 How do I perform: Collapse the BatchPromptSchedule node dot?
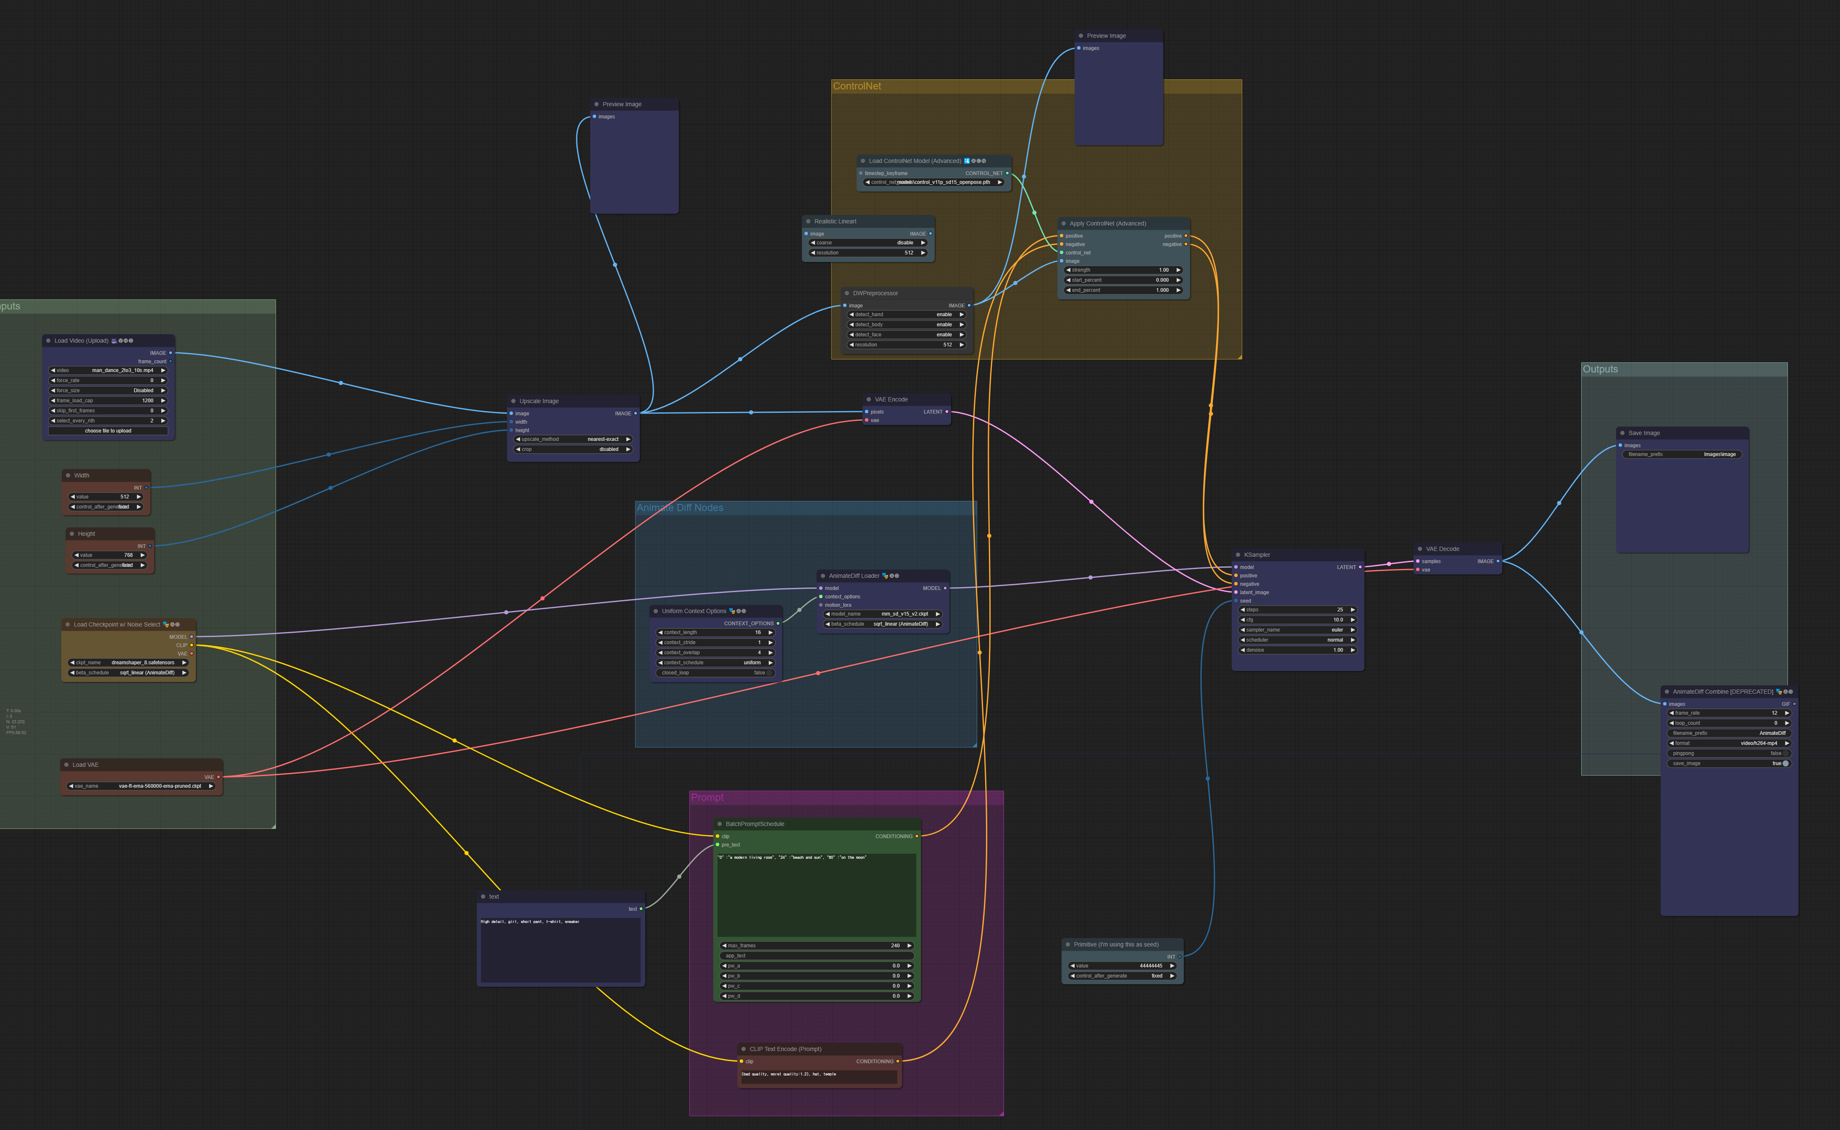[720, 824]
